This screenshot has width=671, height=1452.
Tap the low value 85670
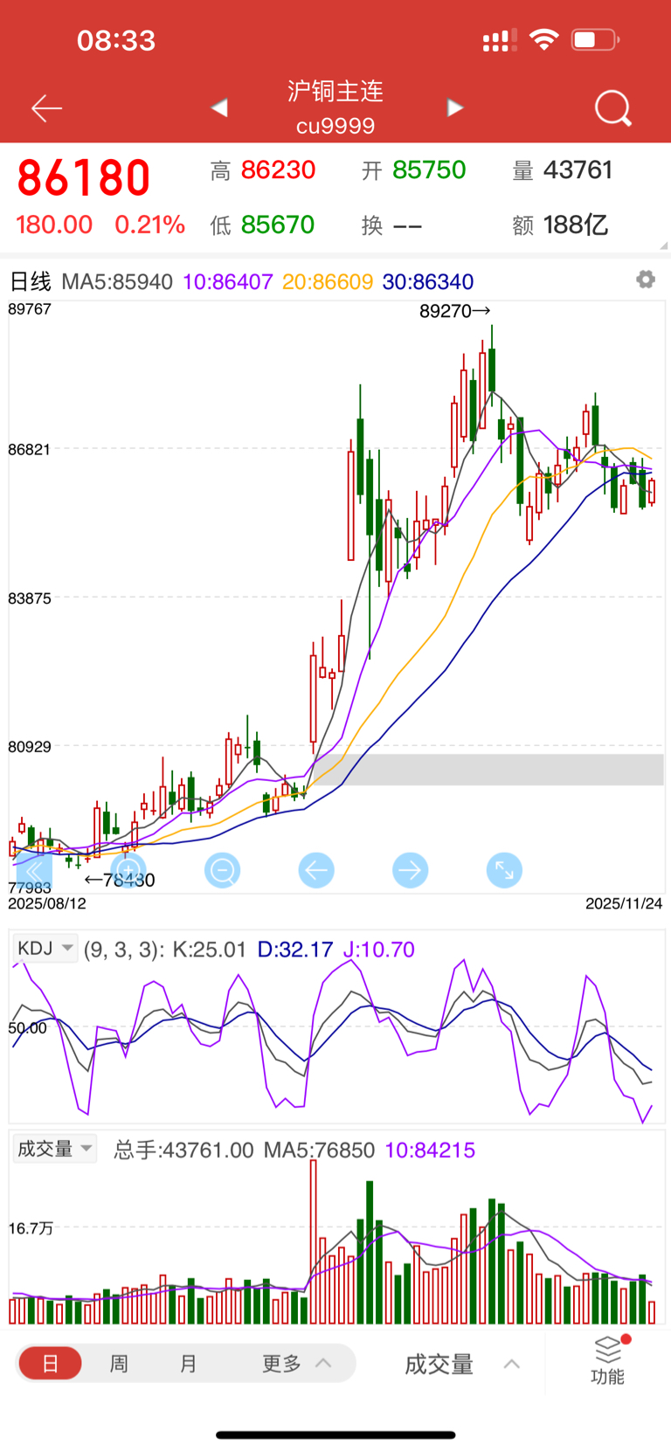click(x=278, y=225)
